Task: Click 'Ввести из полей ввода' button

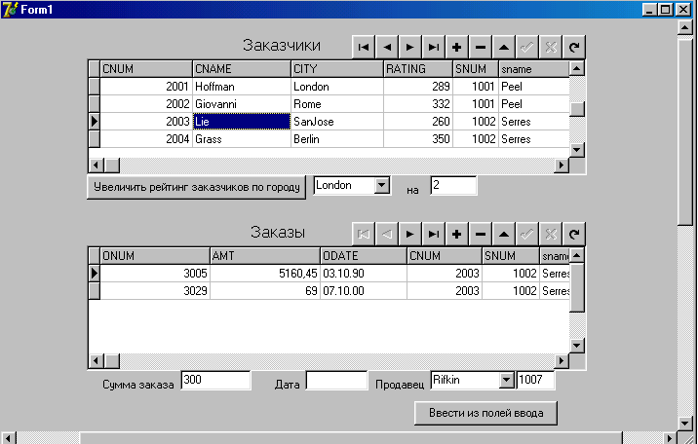Action: [485, 413]
